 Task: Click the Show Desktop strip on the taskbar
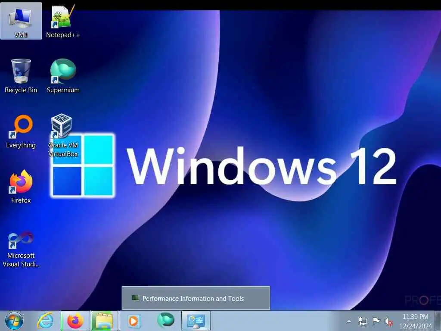pos(438,321)
